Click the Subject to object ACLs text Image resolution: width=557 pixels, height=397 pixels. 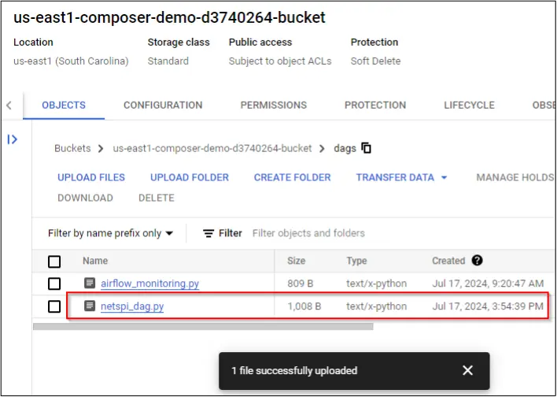point(280,61)
